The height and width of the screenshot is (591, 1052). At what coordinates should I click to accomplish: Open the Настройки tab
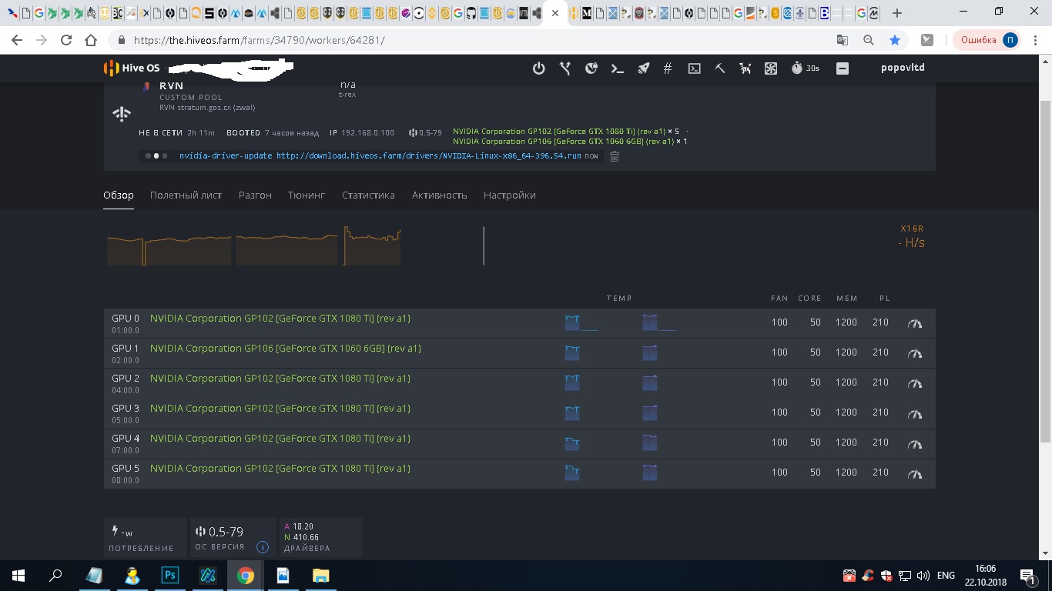click(x=509, y=195)
